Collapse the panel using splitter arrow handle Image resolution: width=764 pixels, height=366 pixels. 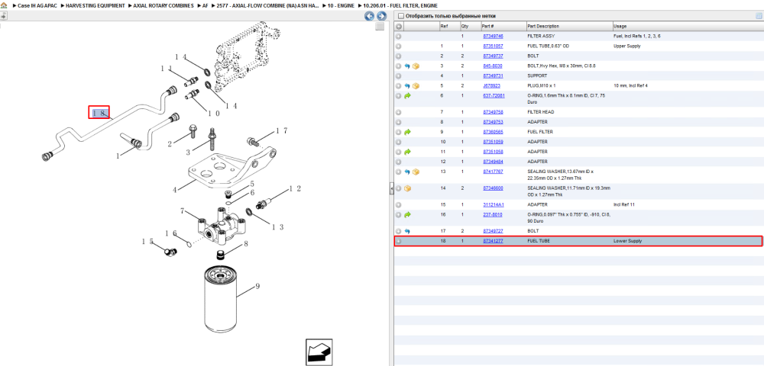click(x=391, y=188)
